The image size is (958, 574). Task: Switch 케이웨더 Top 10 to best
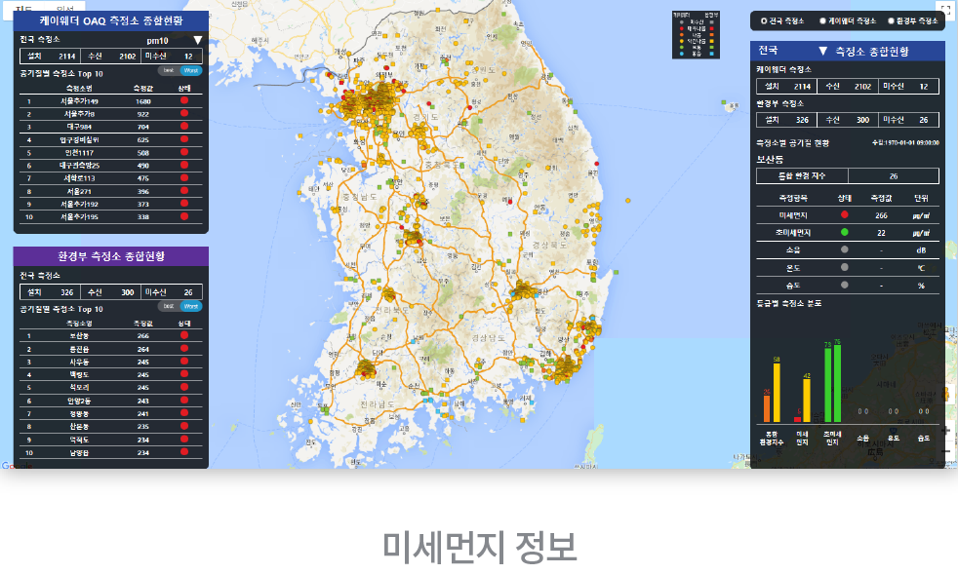[169, 72]
